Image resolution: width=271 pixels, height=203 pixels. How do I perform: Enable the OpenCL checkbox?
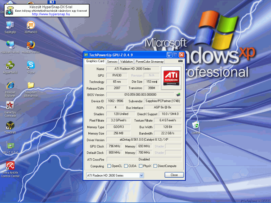pyautogui.click(x=109, y=166)
